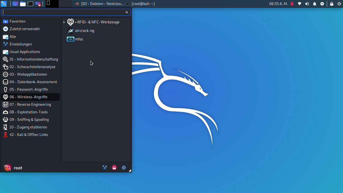This screenshot has width=343, height=193.
Task: Click the red lock screen button in footer
Action: (114, 168)
